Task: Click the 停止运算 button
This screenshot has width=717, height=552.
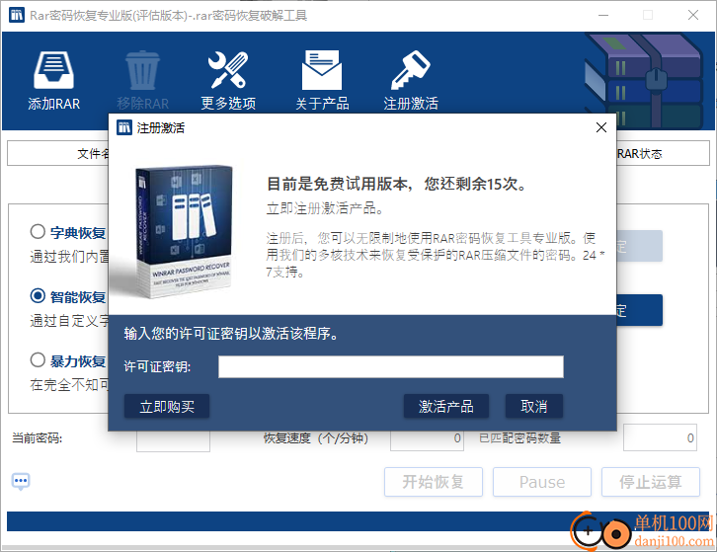Action: click(x=651, y=482)
